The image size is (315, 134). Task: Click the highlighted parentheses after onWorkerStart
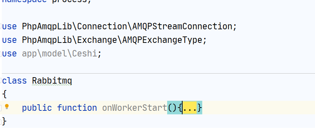(x=172, y=108)
